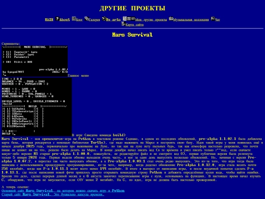Click the main menu screenshot thumbnail
The image size is (265, 199).
pyautogui.click(x=35, y=61)
